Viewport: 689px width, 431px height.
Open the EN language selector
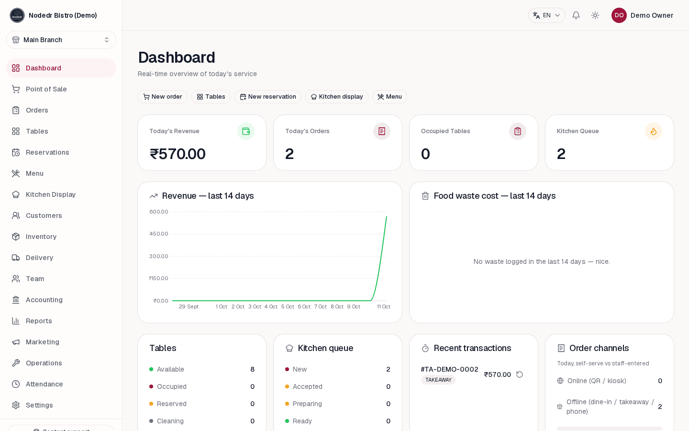click(x=546, y=15)
